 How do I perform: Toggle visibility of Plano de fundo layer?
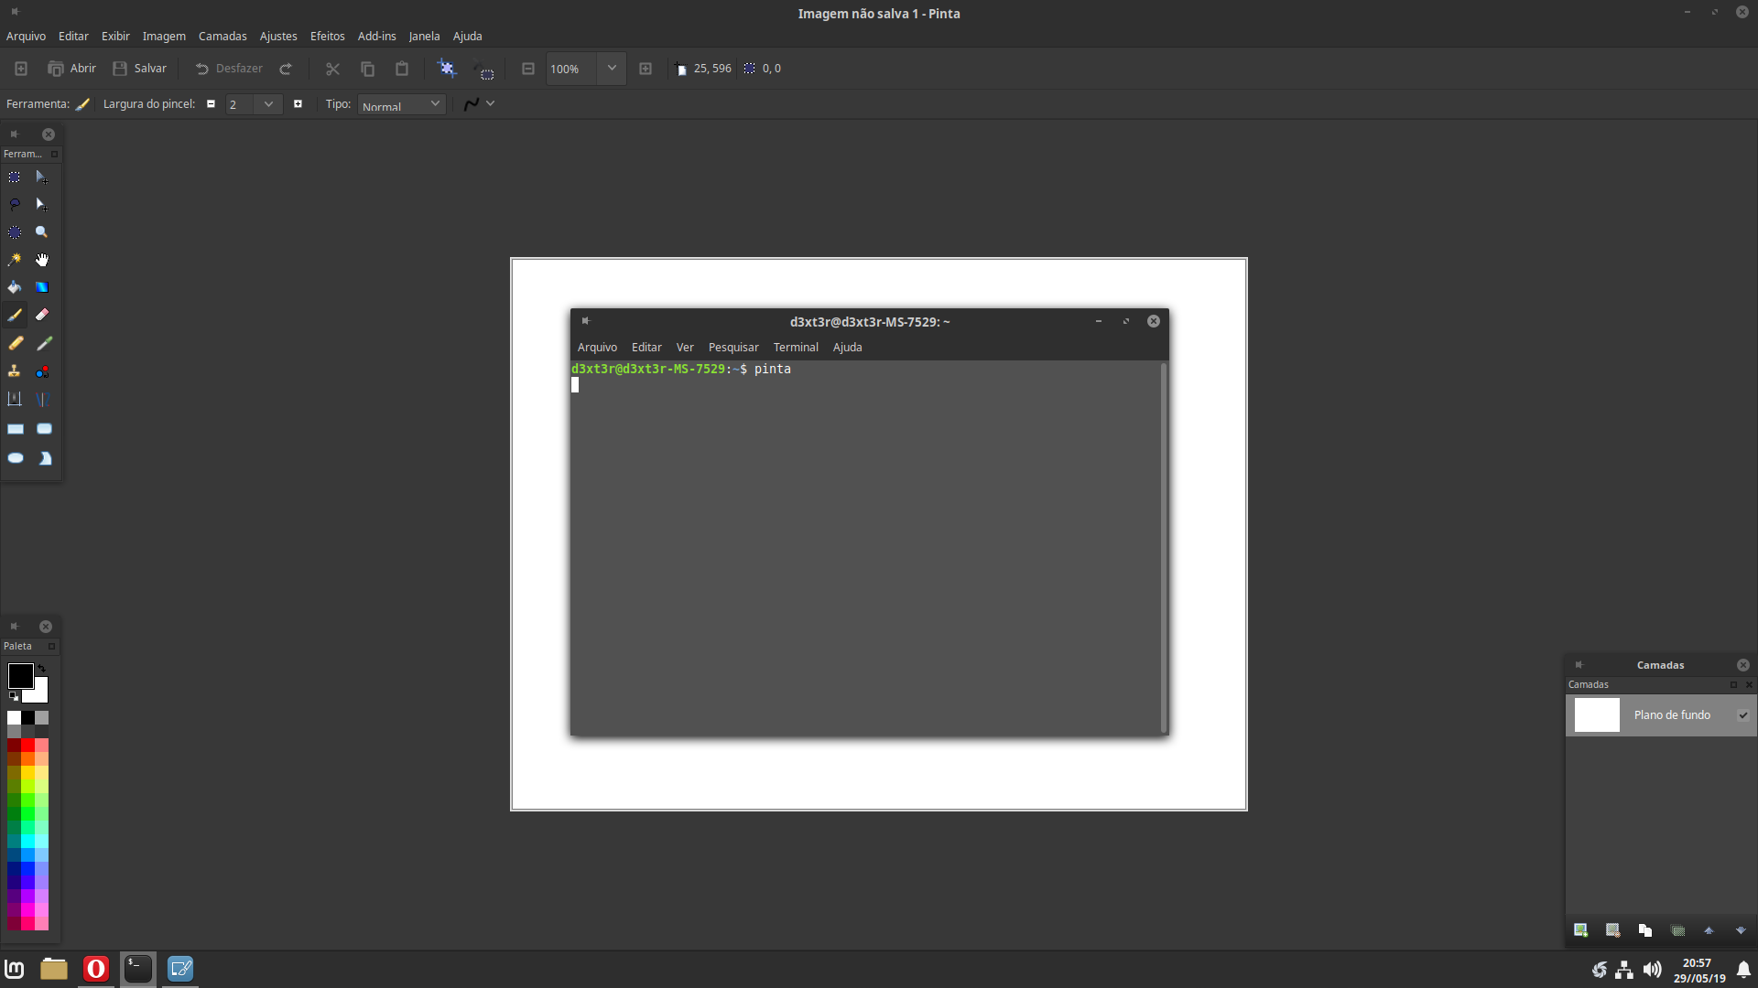[x=1742, y=715]
